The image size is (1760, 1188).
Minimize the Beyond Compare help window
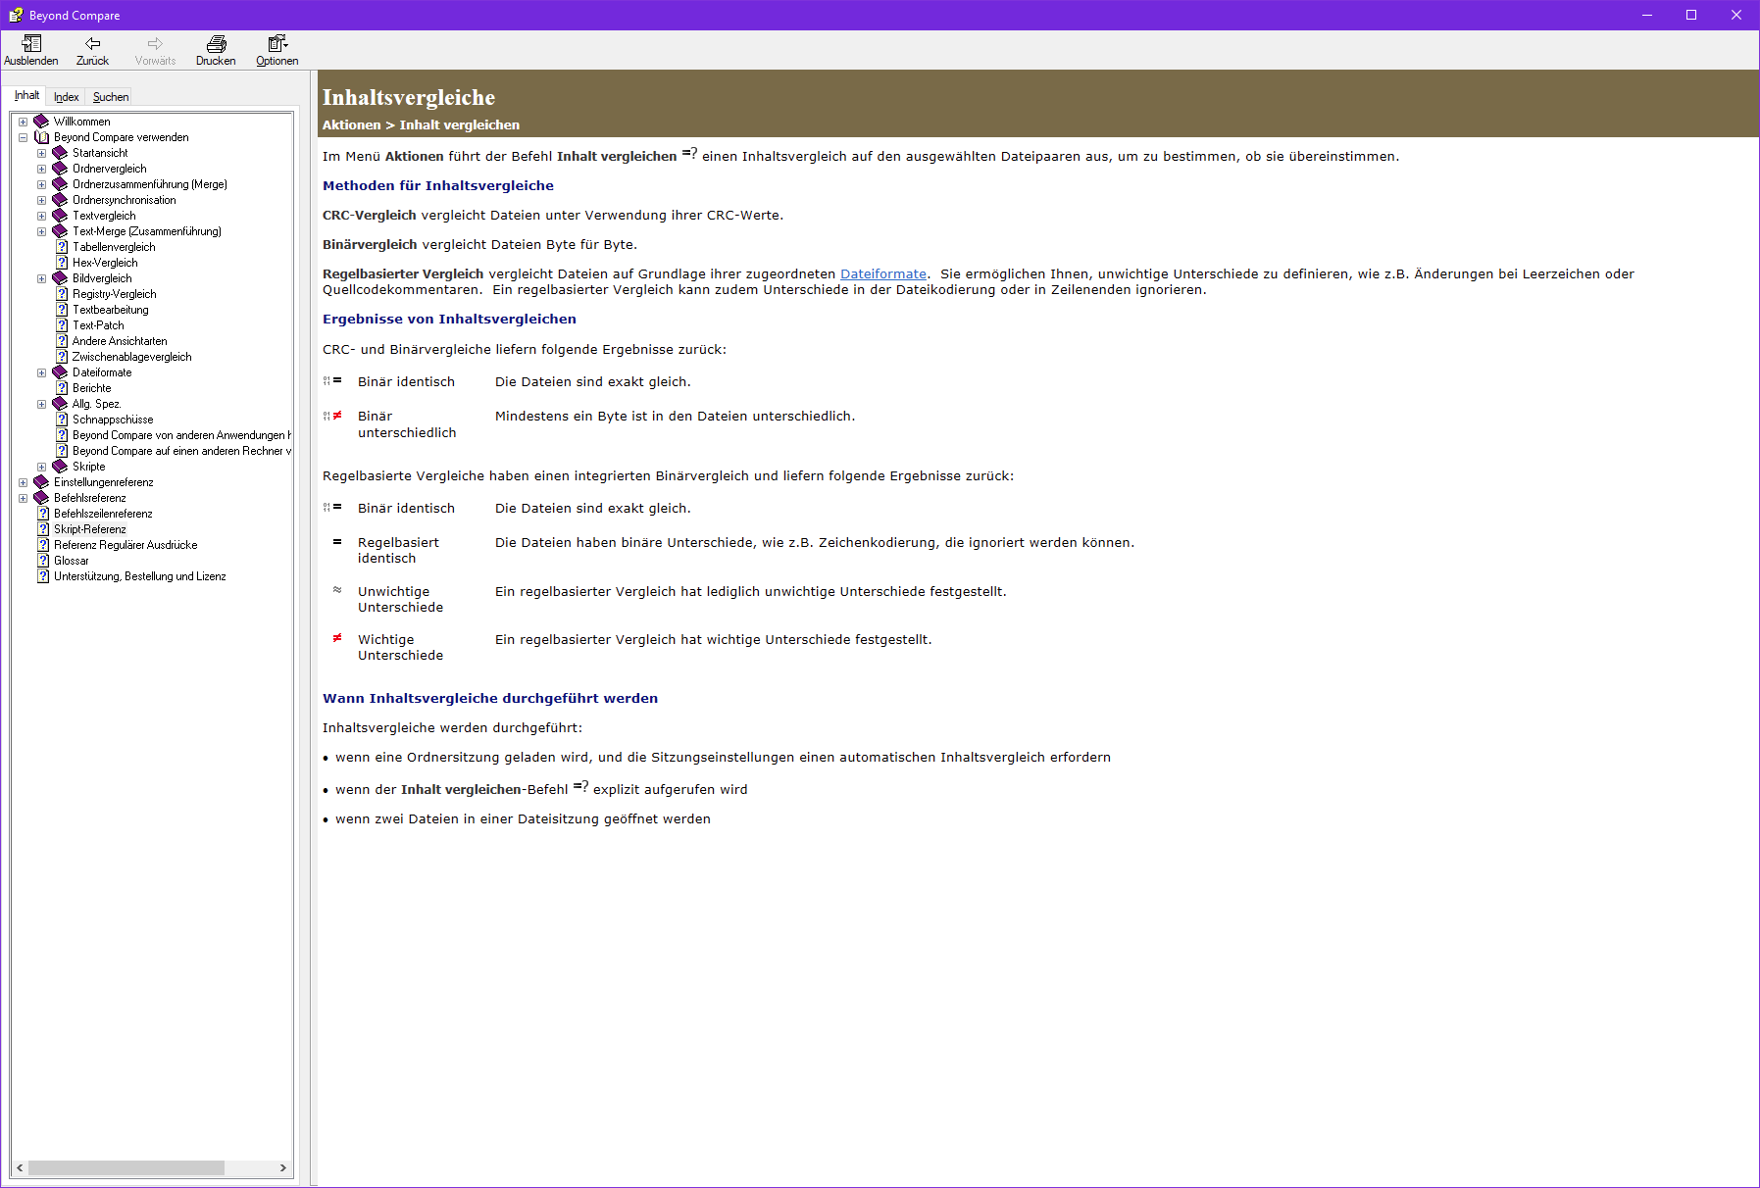point(1647,15)
